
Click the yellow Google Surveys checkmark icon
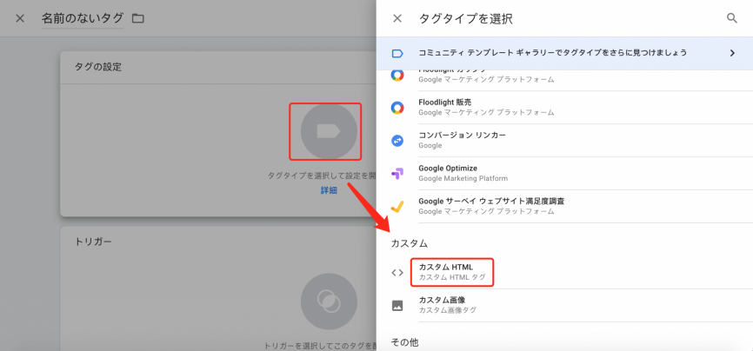pos(397,207)
